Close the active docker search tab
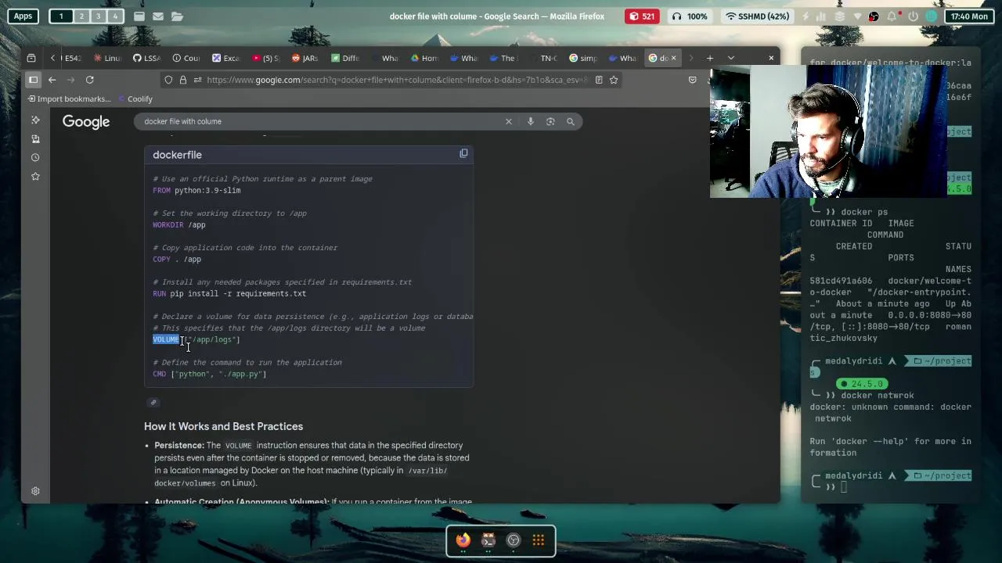 point(673,58)
